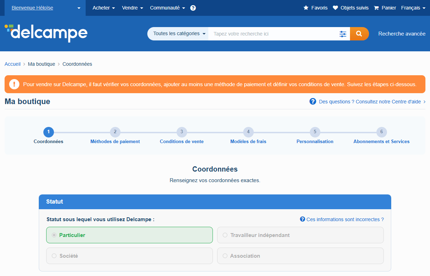
Task: Open the Objets suivis link
Action: click(355, 8)
